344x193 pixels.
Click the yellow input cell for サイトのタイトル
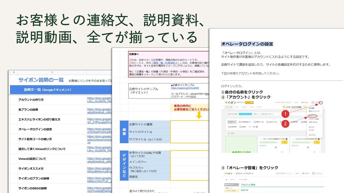point(189,132)
